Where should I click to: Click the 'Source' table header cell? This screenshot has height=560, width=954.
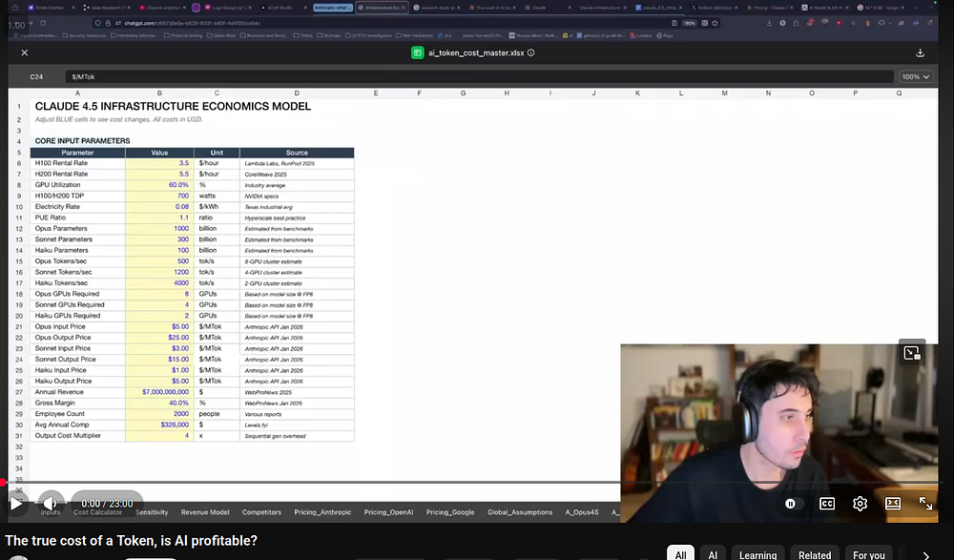(x=297, y=153)
